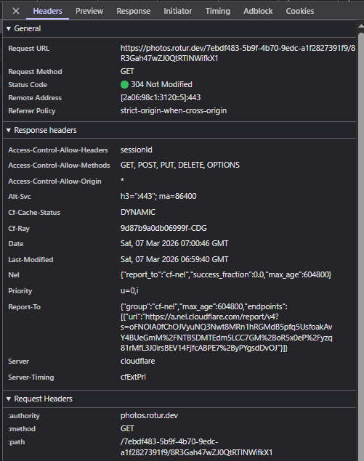Click the Remote Address value
This screenshot has height=461, width=364.
[161, 97]
